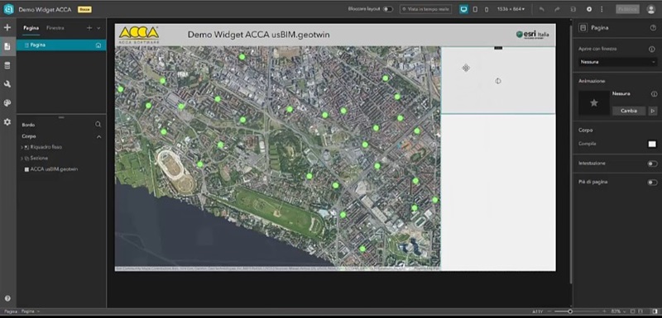Select the Pagina page row
This screenshot has height=318, width=662.
61,45
